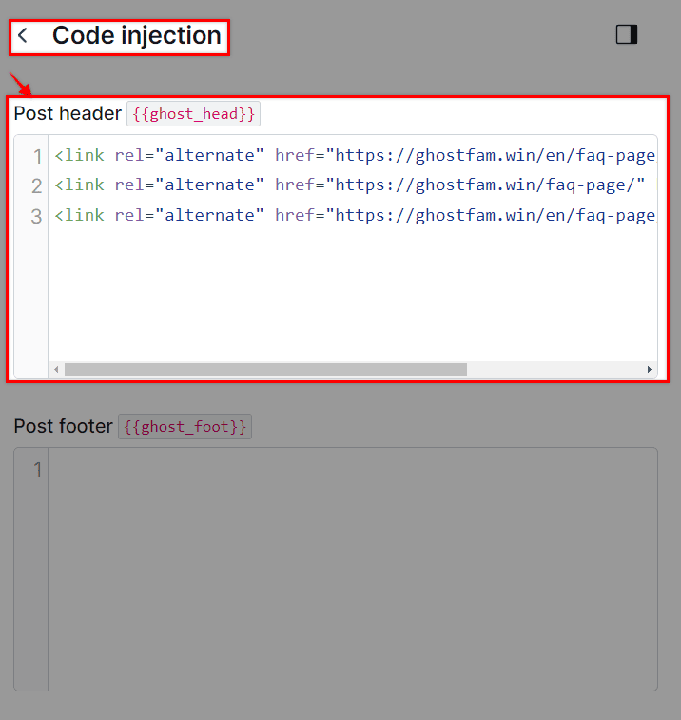Go back using the arrow beside Code injection
The width and height of the screenshot is (681, 720).
pyautogui.click(x=23, y=35)
